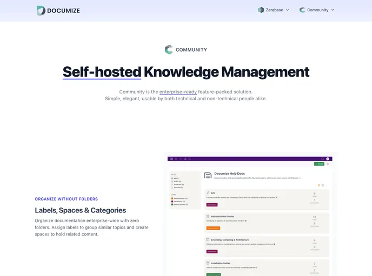Open the Administration Guides space
Viewport: 372px width, 276px height.
[x=223, y=216]
